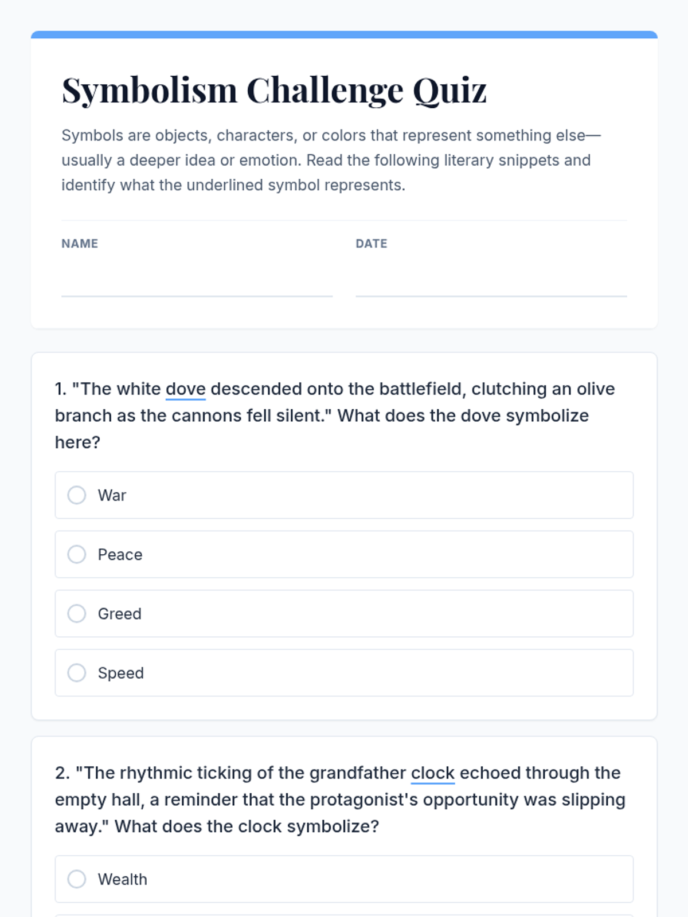Select the War radio circle
Viewport: 688px width, 917px height.
[x=77, y=495]
